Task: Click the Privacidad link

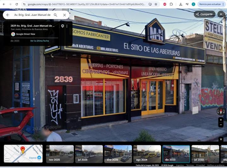Action: tap(201, 165)
